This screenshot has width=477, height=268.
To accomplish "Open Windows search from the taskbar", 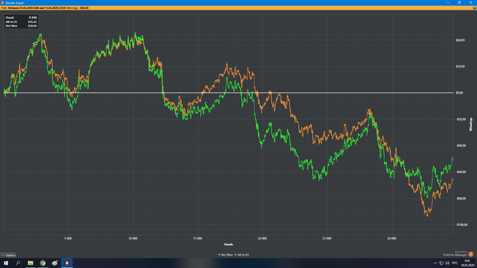I will 18,263.
